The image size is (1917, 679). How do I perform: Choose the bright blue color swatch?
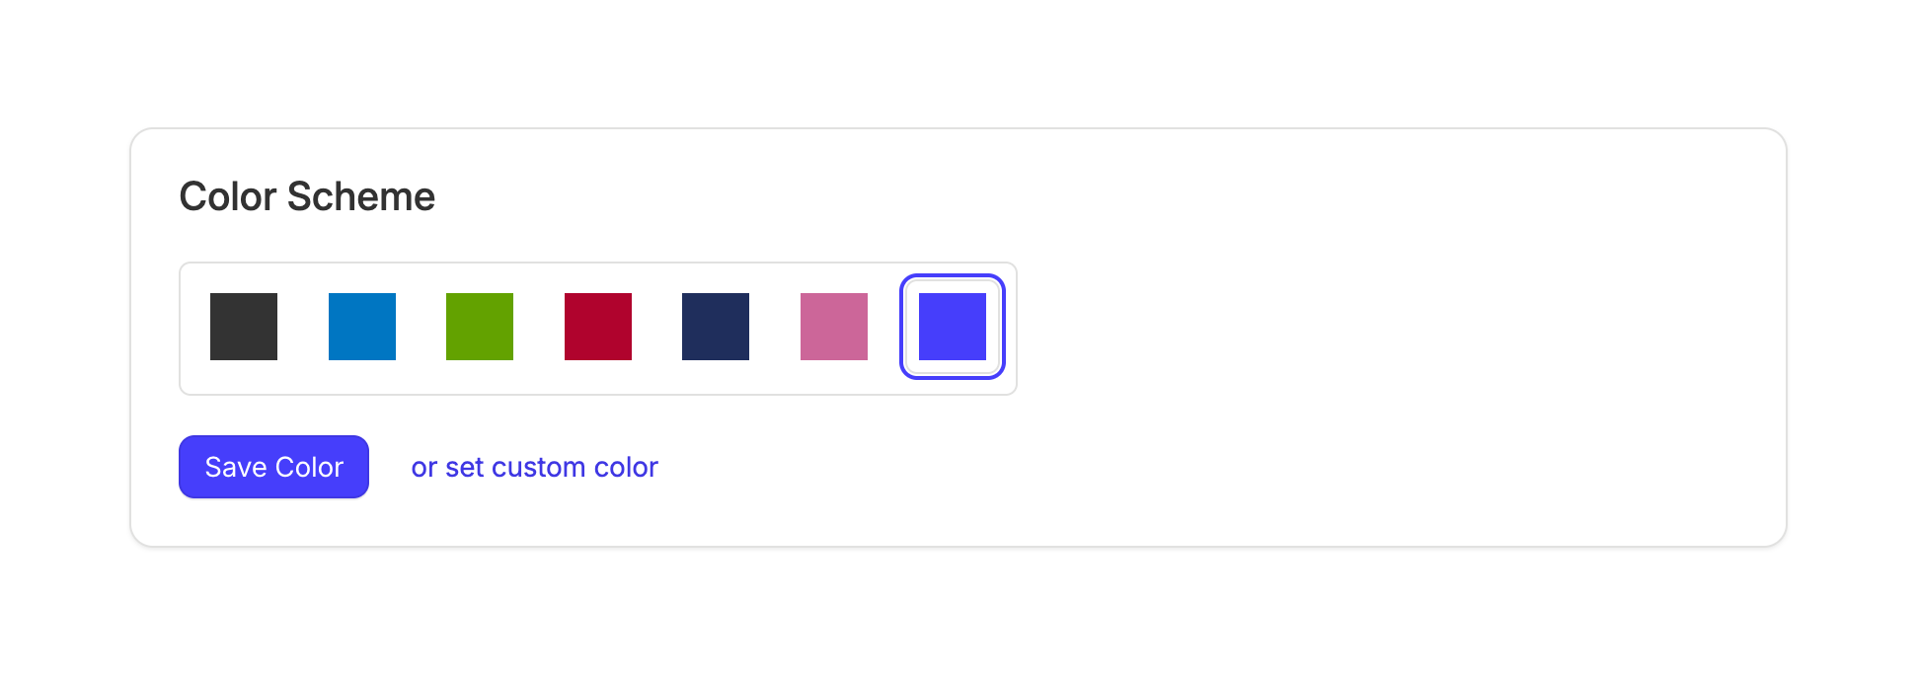[362, 327]
